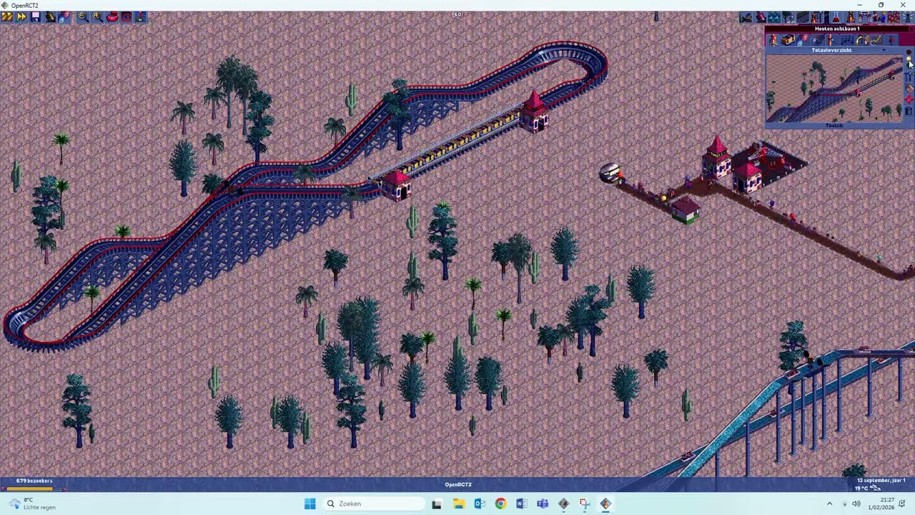Screen dimensions: 915x515
Task: Click the OpenRCT2 news ticker bar
Action: tap(457, 485)
